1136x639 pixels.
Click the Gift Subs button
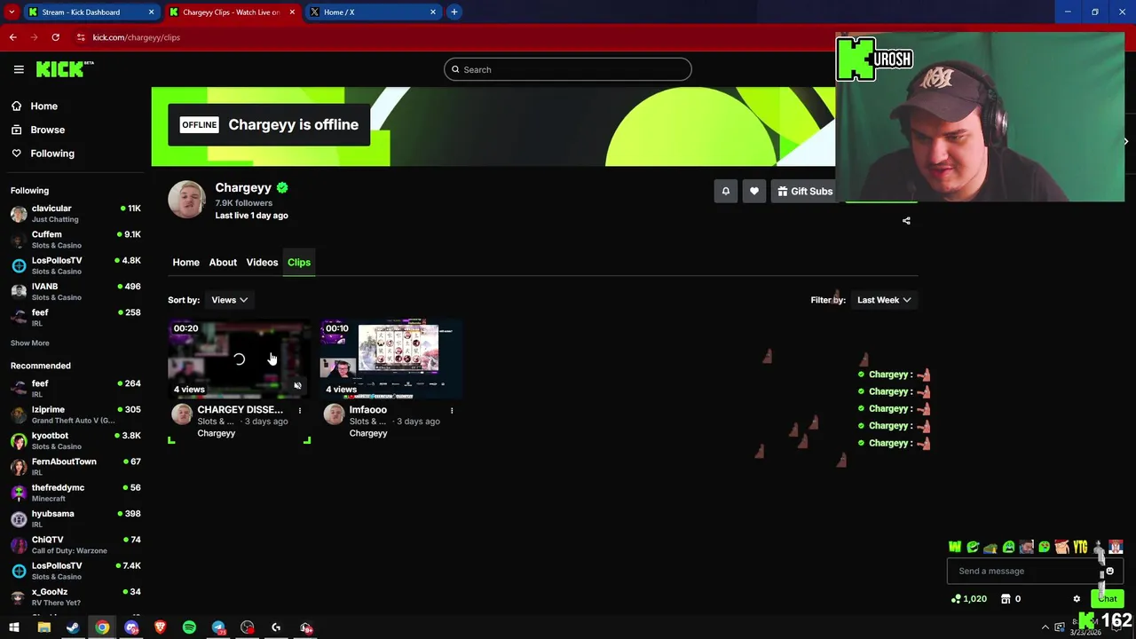click(x=805, y=191)
